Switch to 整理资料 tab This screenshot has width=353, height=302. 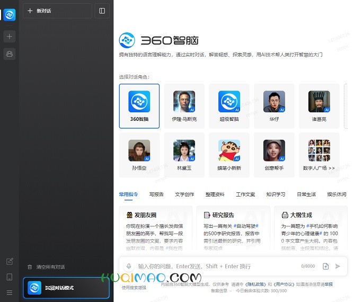tap(215, 194)
